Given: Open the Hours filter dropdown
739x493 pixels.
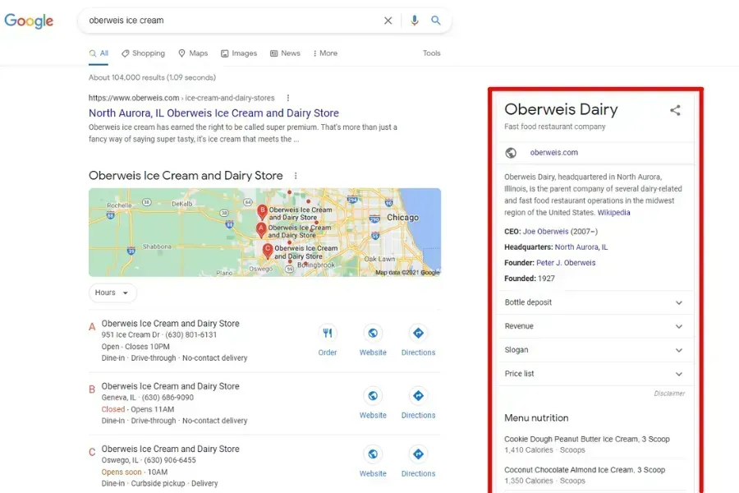Looking at the screenshot, I should 112,293.
